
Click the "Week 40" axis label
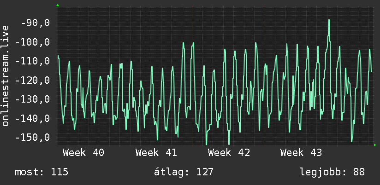(83, 153)
